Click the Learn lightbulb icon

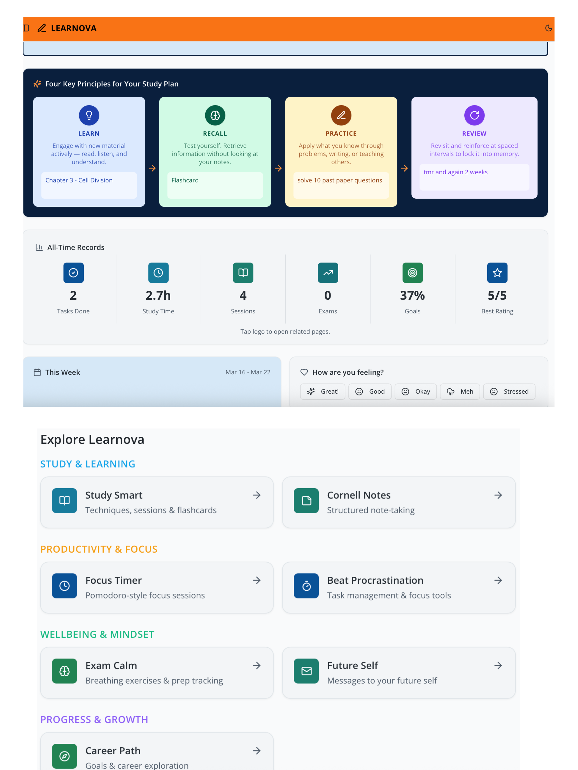pos(89,115)
